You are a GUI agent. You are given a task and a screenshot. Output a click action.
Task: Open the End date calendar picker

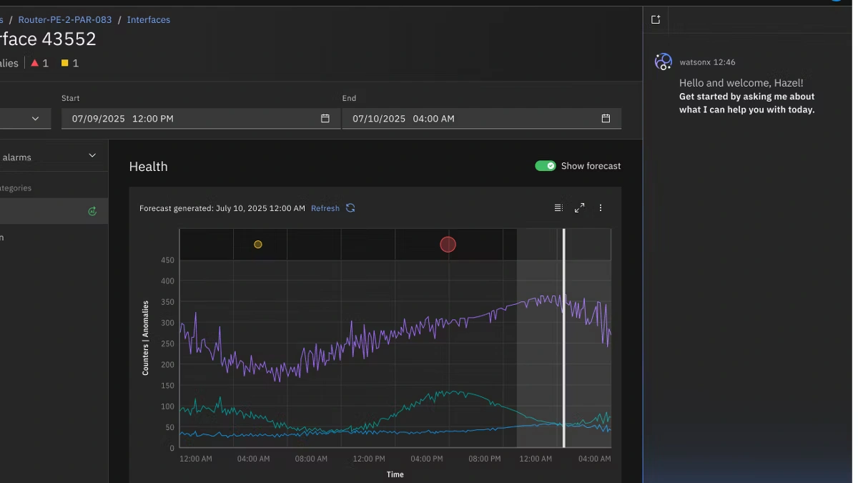(606, 119)
